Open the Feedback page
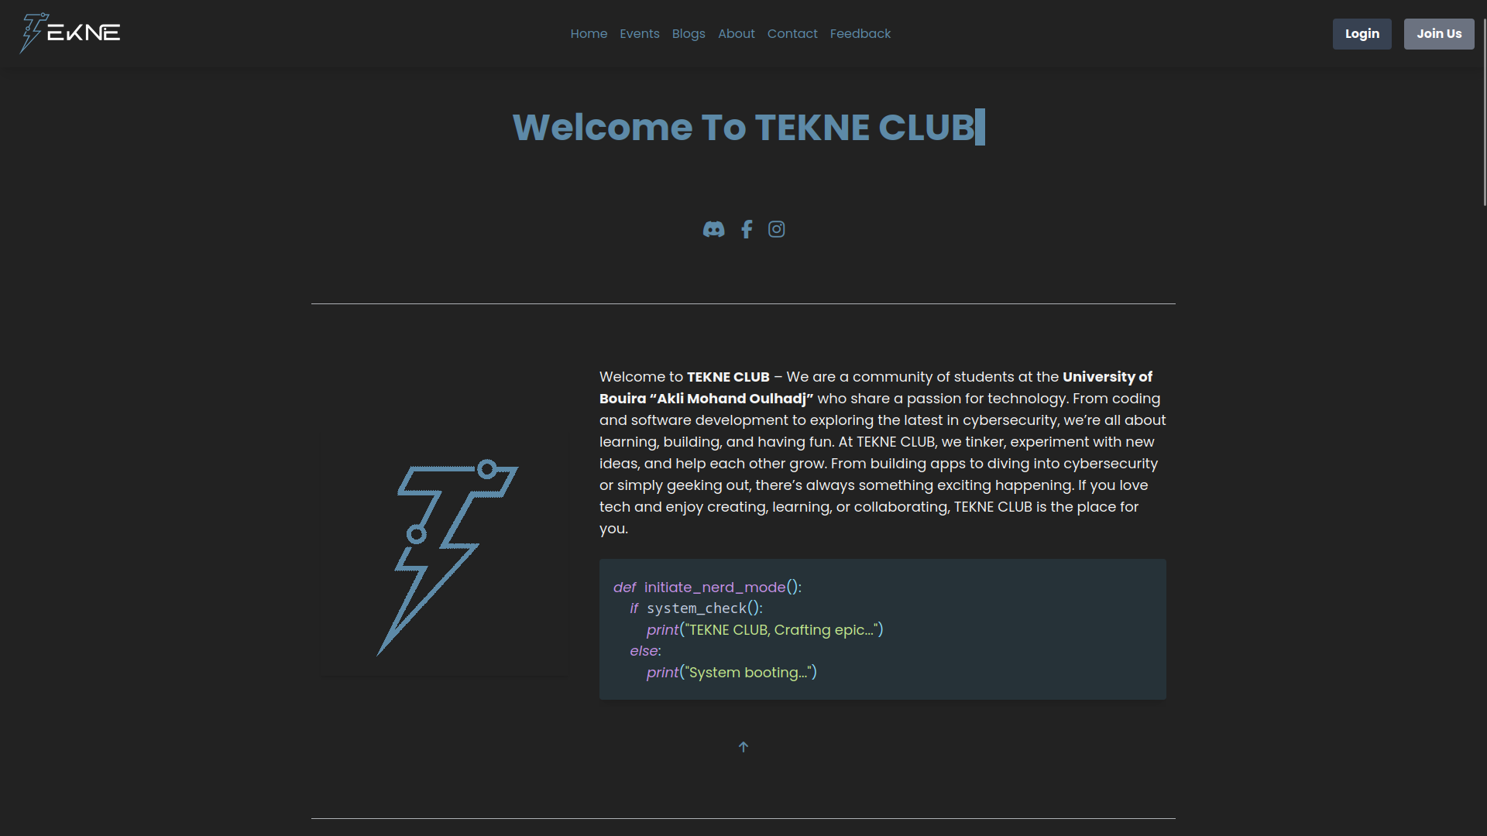The width and height of the screenshot is (1487, 836). [x=860, y=34]
